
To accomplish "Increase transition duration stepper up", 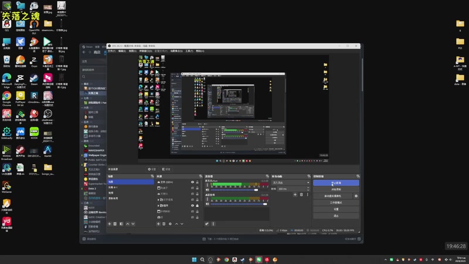I will coord(308,188).
